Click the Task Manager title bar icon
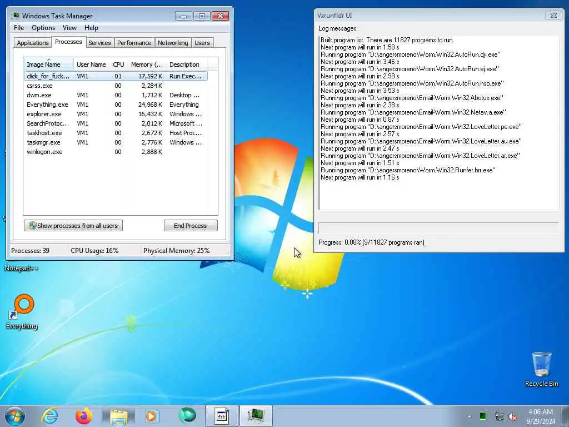Image resolution: width=569 pixels, height=427 pixels. (15, 16)
